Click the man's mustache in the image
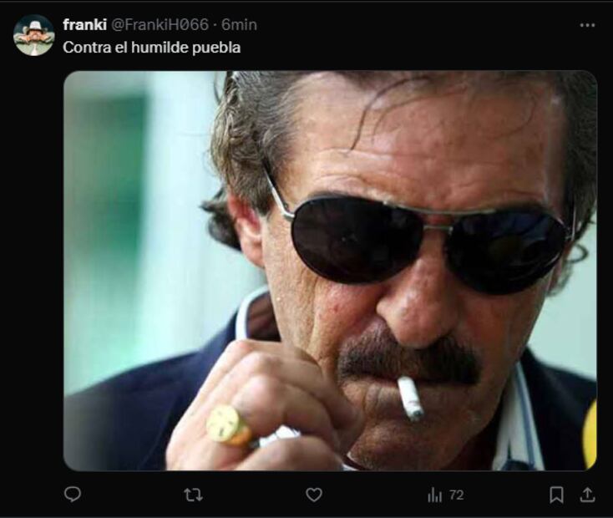This screenshot has height=518, width=613. point(409,355)
